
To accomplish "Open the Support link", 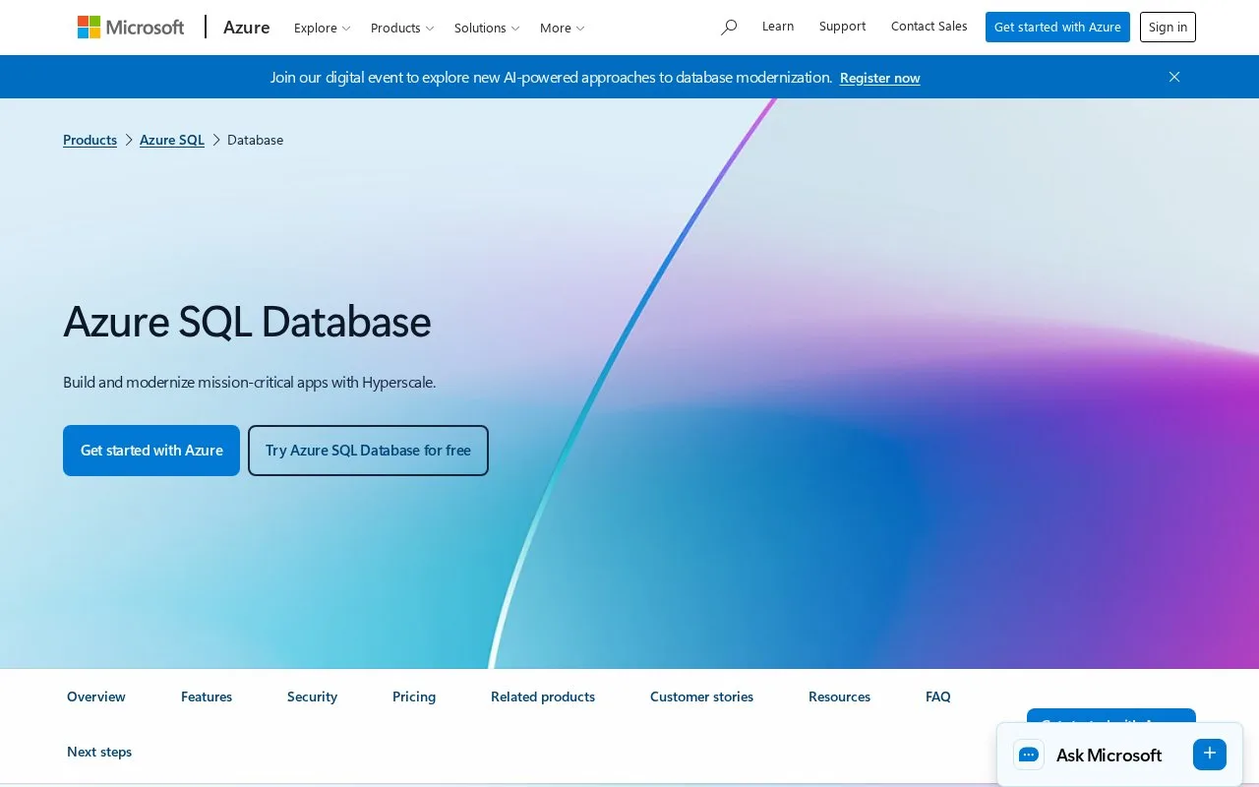I will coord(843,27).
